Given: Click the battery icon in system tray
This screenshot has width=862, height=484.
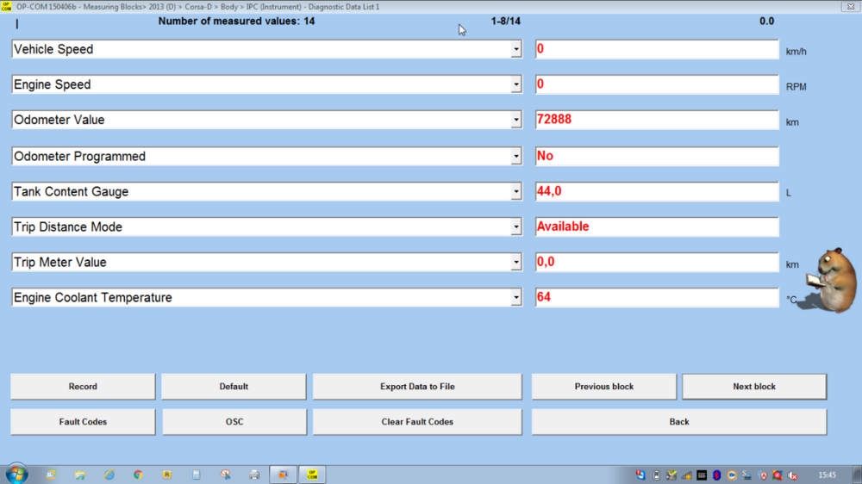Looking at the screenshot, I should [x=656, y=475].
